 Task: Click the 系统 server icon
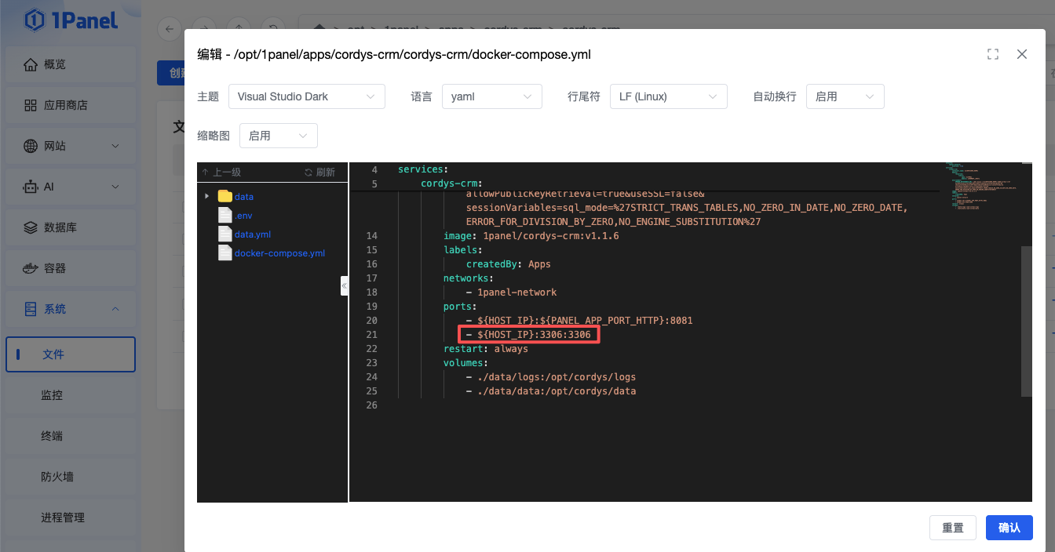[x=31, y=309]
